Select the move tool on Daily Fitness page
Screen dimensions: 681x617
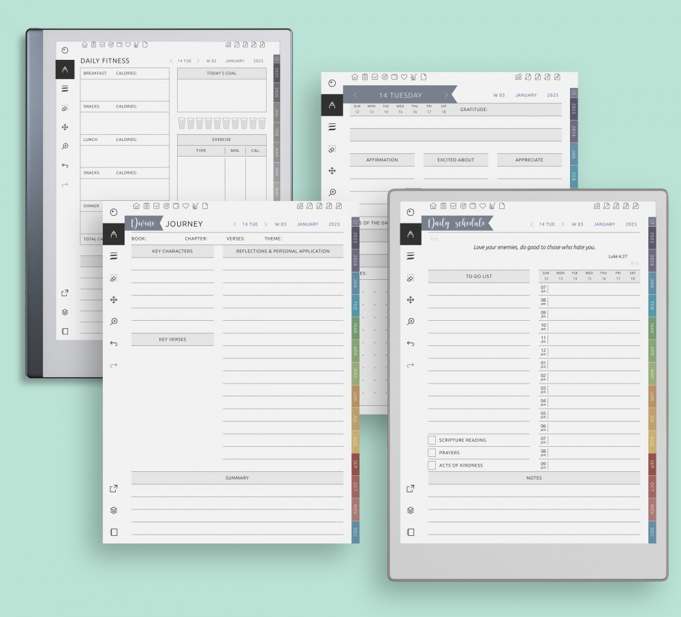tap(65, 127)
